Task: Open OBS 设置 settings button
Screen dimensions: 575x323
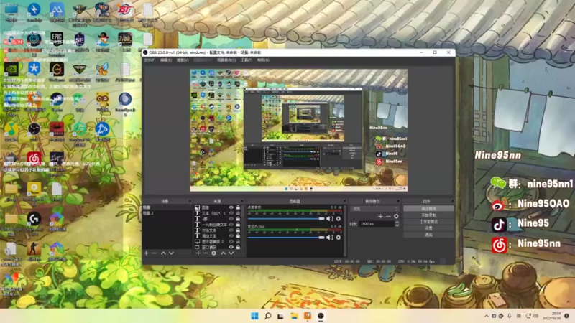Action: [x=428, y=228]
